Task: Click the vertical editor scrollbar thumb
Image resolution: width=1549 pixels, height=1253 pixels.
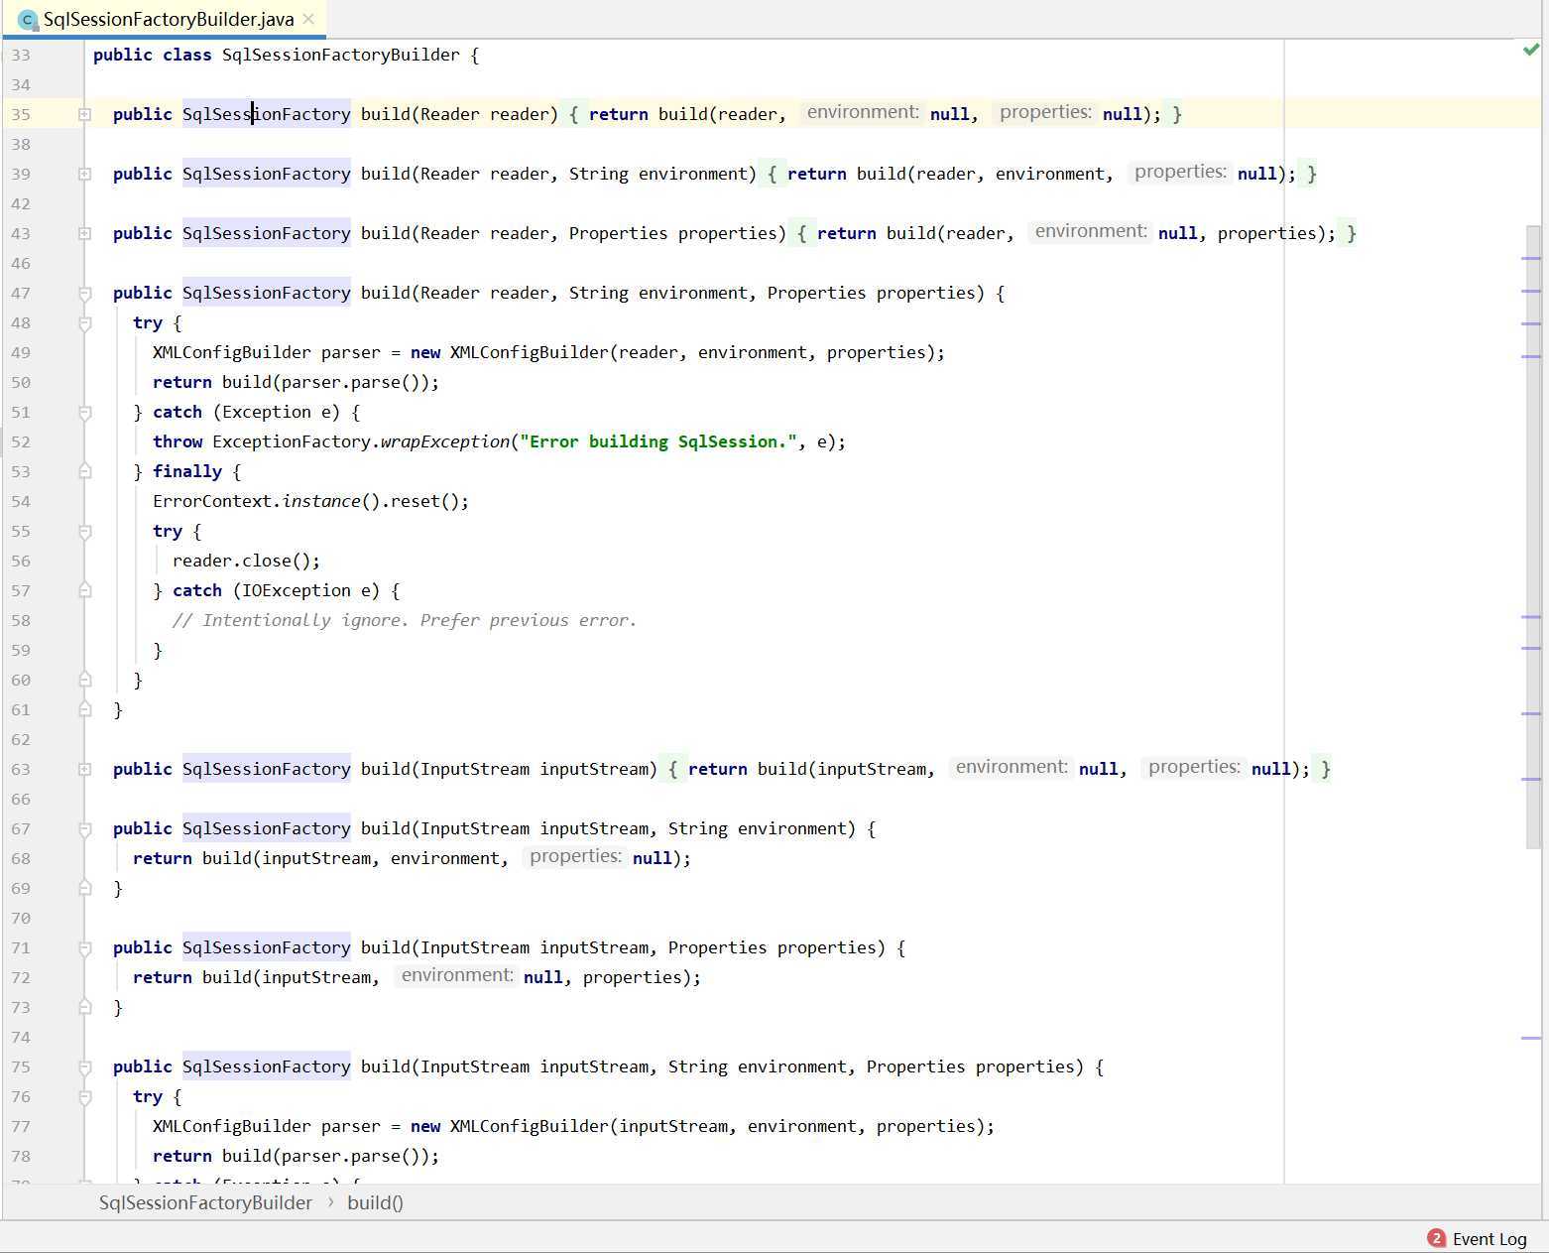Action: point(1533,537)
